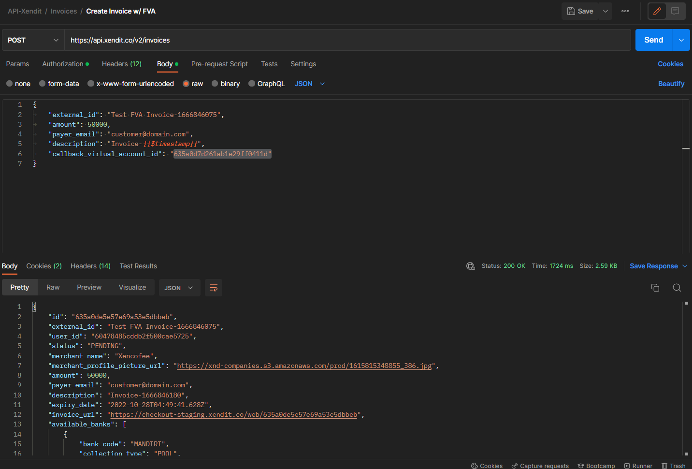Toggle the wrap lines icon in response
This screenshot has width=692, height=469.
point(214,288)
